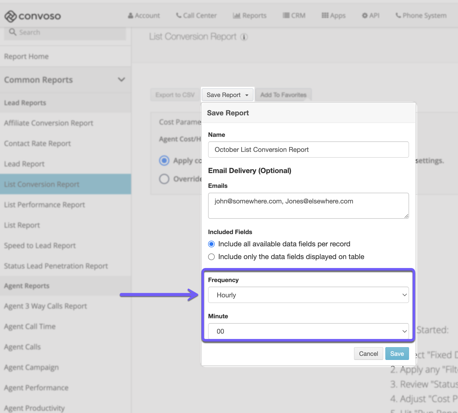The width and height of the screenshot is (458, 413).
Task: Open the API gear icon menu
Action: pos(371,16)
